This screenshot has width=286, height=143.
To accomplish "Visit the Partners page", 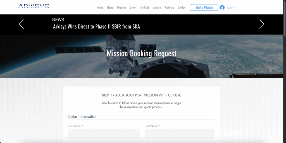I will pos(169,8).
